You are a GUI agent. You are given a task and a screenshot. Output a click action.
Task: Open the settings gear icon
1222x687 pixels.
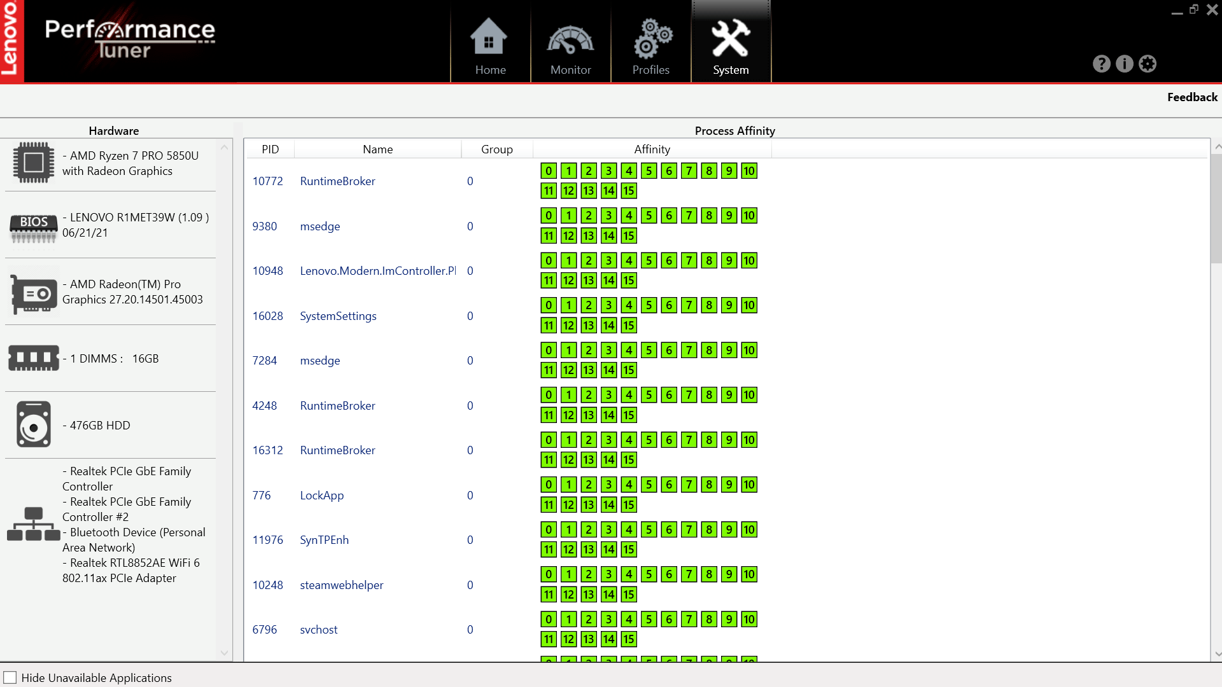[1148, 64]
